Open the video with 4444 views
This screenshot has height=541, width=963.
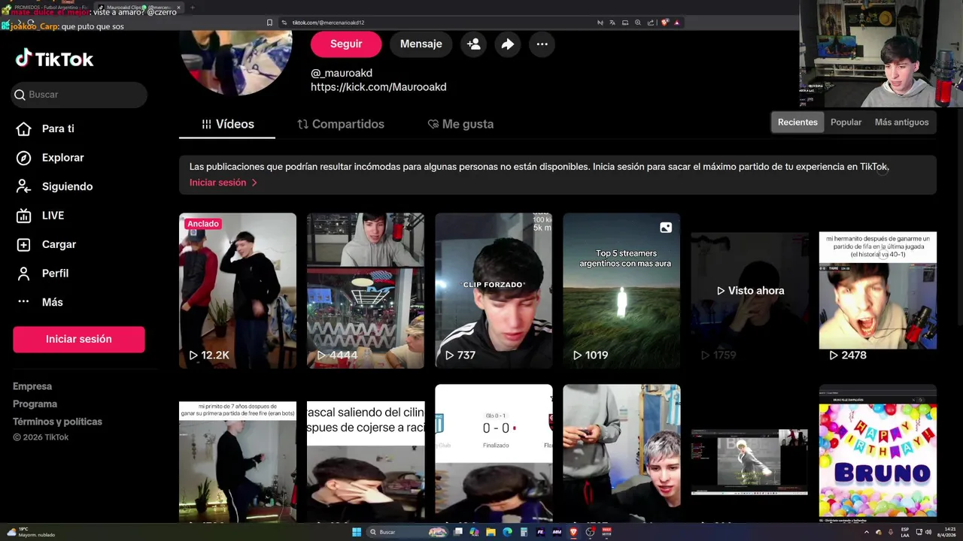(366, 291)
